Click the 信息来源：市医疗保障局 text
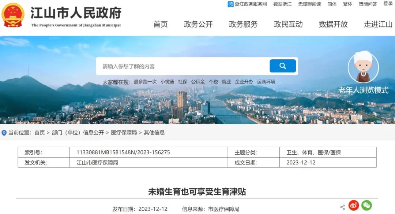The width and height of the screenshot is (395, 214). pyautogui.click(x=211, y=209)
